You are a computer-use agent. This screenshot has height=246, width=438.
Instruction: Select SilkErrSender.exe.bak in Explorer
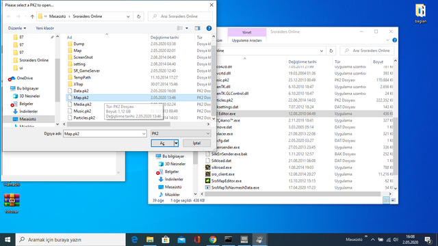(229, 154)
